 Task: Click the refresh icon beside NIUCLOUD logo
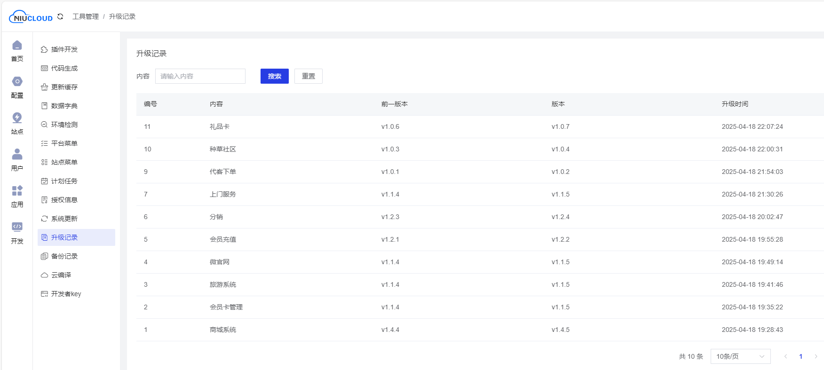[60, 16]
